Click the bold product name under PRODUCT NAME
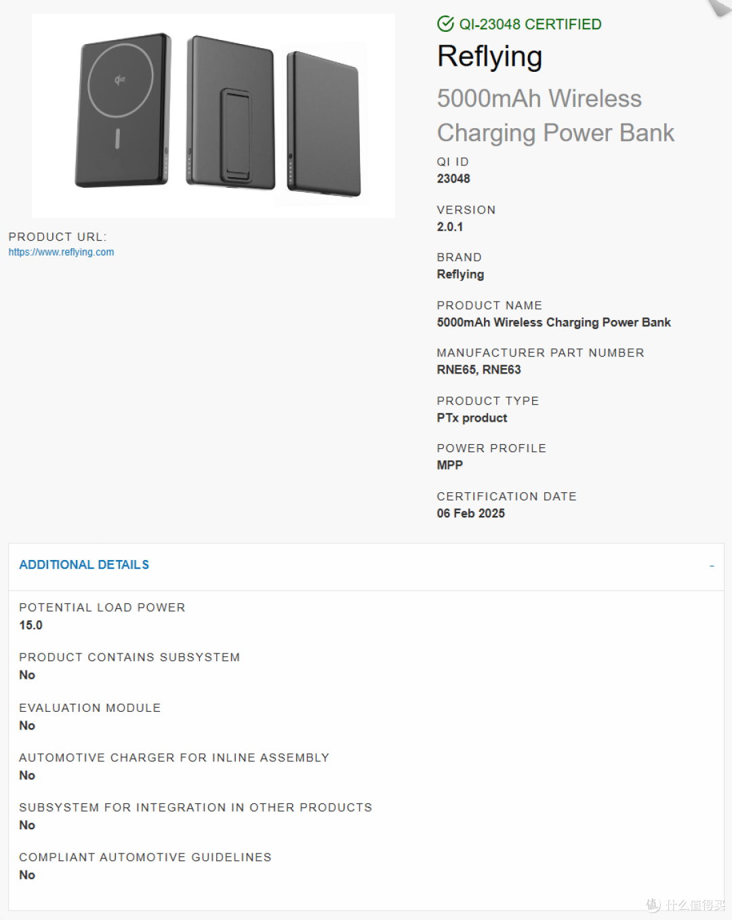732x920 pixels. [554, 323]
